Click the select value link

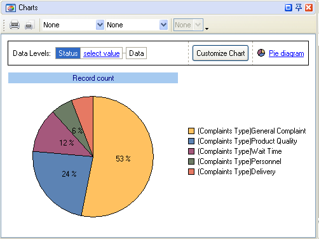point(102,53)
